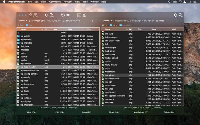This screenshot has width=200, height=125.
Task: Click the Home folder toolbar icon
Action: (x=30, y=15)
